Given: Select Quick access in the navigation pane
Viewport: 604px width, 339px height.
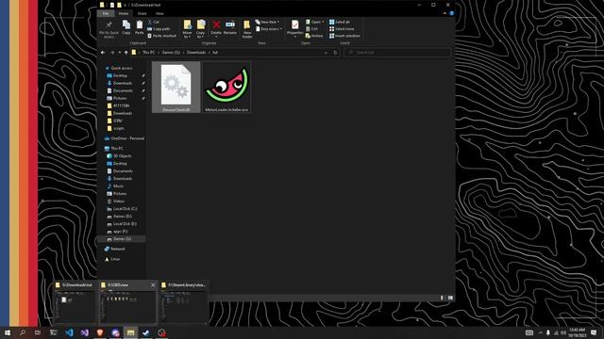Looking at the screenshot, I should [122, 68].
